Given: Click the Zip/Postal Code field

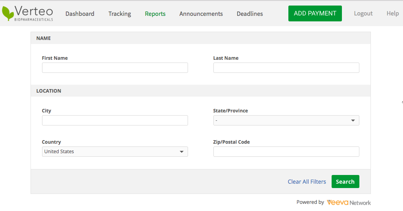Looking at the screenshot, I should (x=286, y=152).
